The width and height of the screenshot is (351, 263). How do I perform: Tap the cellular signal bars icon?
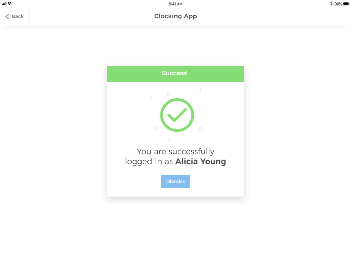tap(4, 4)
